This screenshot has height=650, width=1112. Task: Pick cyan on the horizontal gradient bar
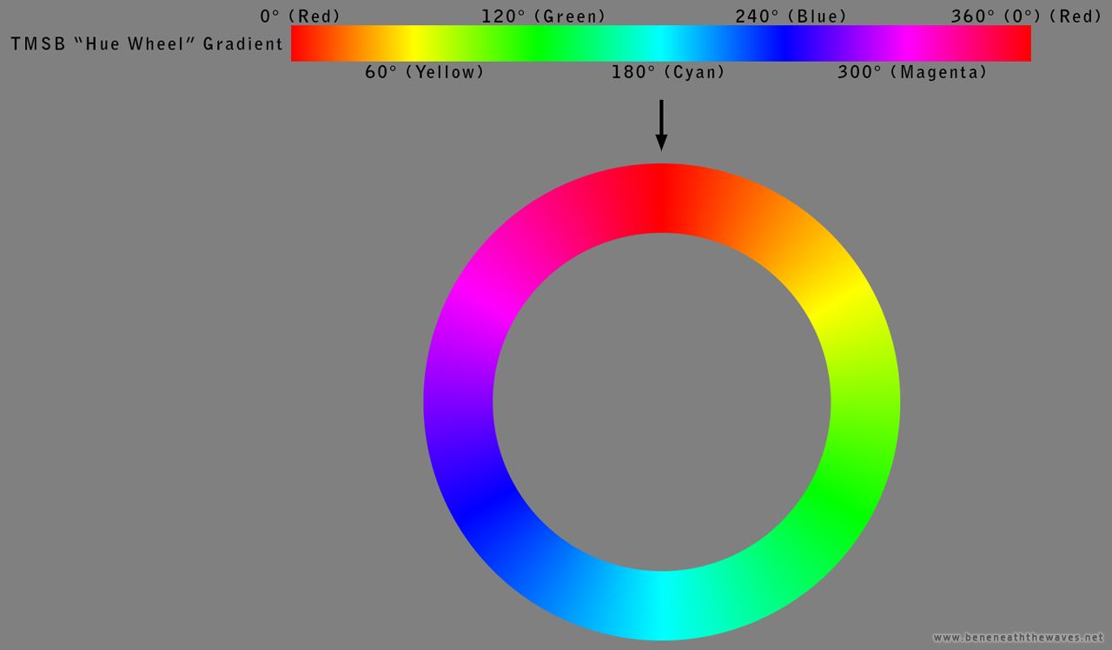[661, 43]
